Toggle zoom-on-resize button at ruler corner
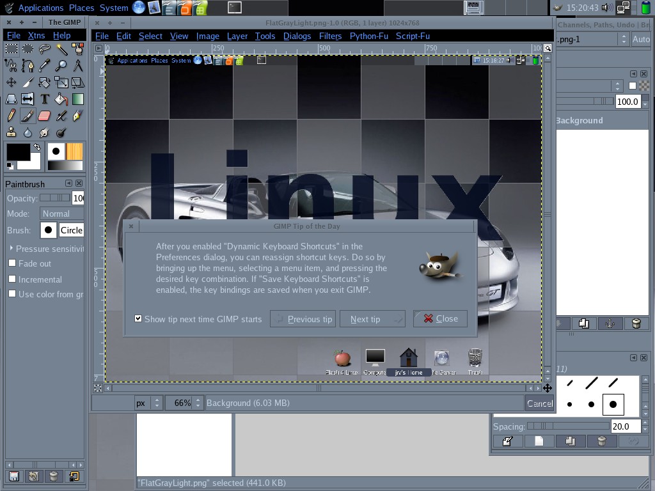Viewport: 655px width, 491px height. click(x=548, y=49)
